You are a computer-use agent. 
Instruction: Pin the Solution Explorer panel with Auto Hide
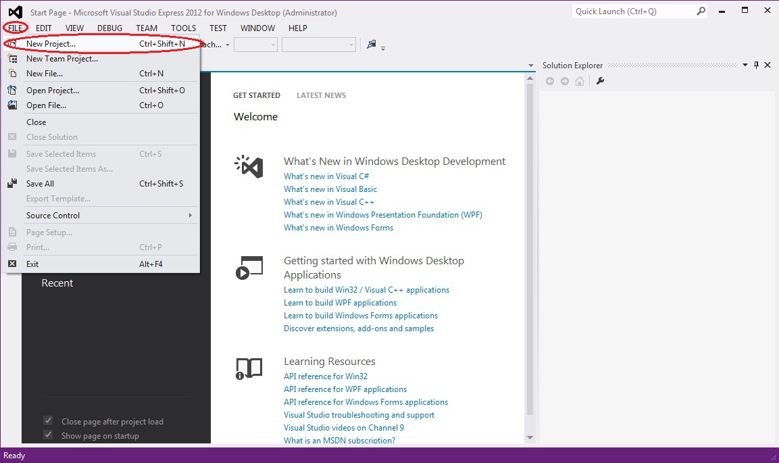pos(757,66)
